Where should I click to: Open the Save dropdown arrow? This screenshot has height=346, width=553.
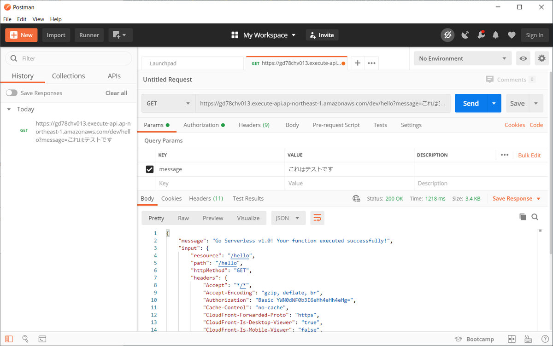click(x=536, y=104)
